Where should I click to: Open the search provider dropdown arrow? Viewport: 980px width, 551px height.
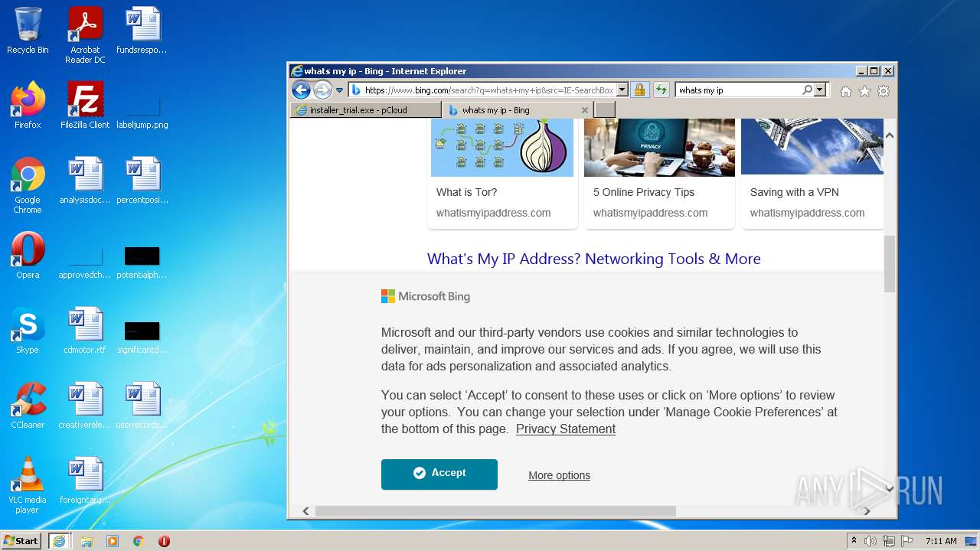point(821,90)
